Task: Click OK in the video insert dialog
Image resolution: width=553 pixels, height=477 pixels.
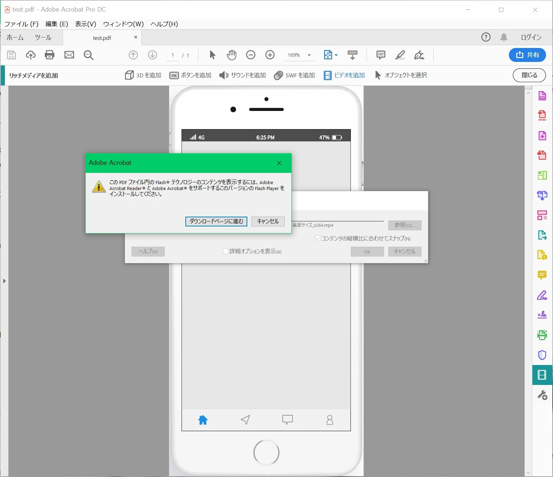Action: coord(367,252)
